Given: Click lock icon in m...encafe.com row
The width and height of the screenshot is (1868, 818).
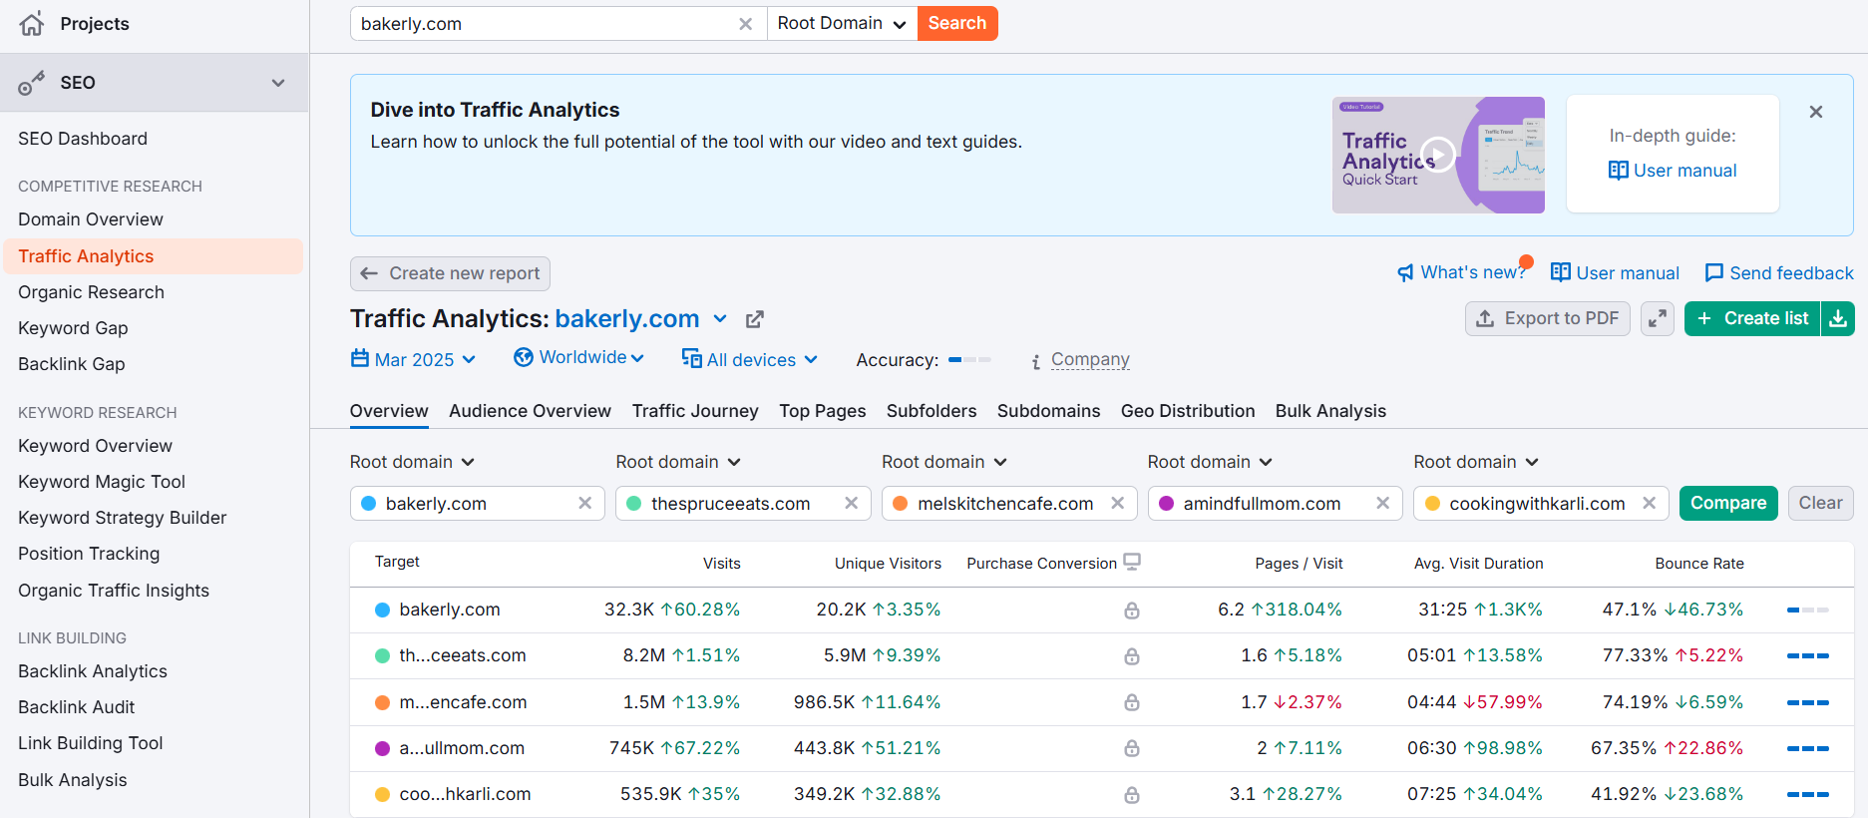Looking at the screenshot, I should (x=1132, y=702).
